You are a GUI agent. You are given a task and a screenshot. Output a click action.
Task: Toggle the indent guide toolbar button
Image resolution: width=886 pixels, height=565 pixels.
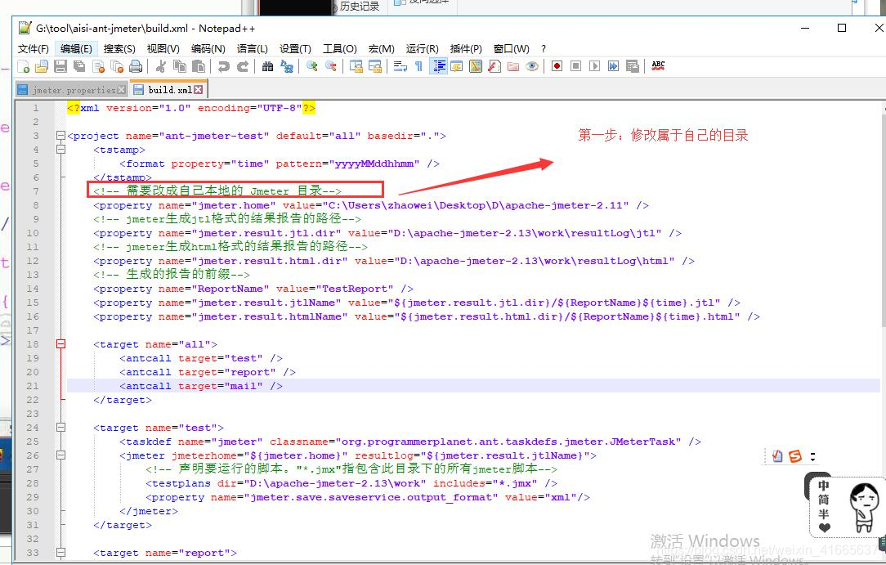tap(438, 67)
